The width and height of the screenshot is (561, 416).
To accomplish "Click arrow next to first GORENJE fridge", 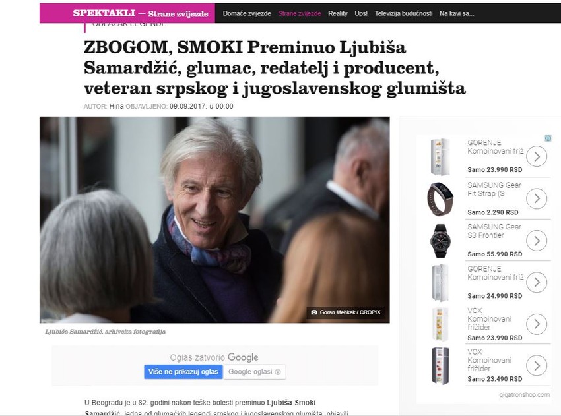I will (537, 156).
